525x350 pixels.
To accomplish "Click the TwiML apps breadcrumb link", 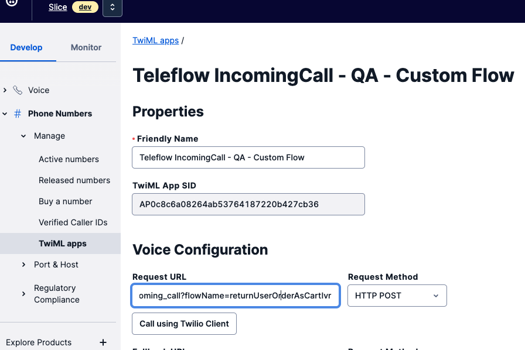I will pyautogui.click(x=155, y=40).
